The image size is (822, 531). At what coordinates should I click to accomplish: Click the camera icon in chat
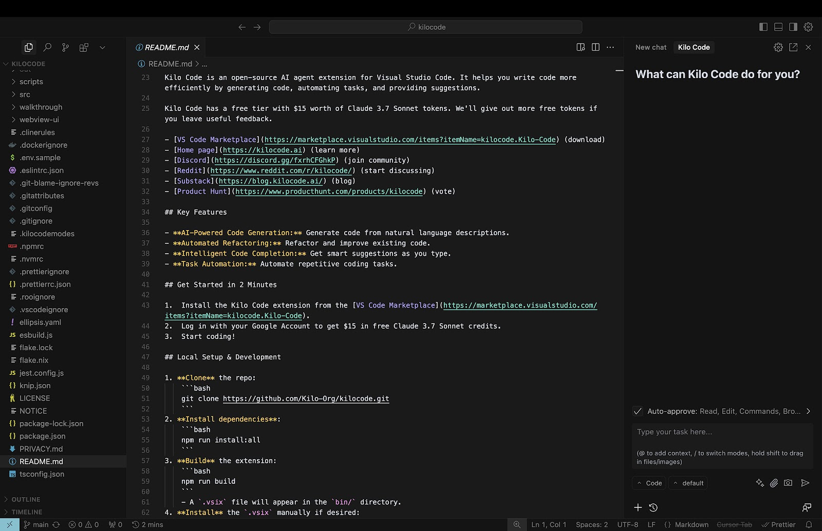coord(788,483)
